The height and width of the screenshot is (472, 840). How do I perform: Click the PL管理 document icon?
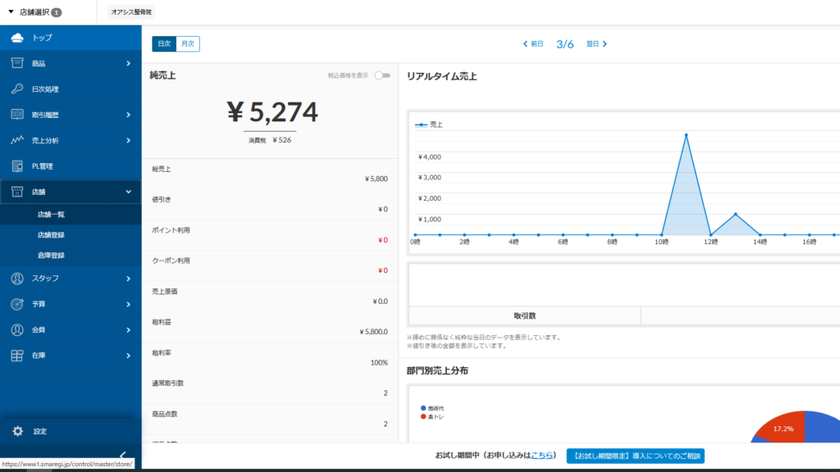pyautogui.click(x=16, y=166)
